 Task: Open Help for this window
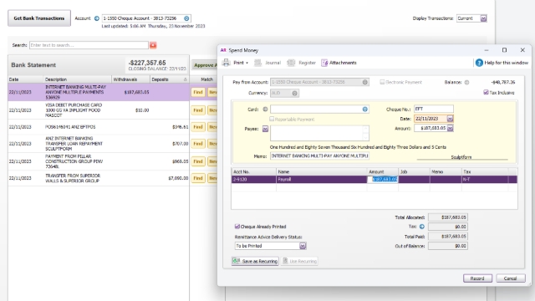[x=502, y=63]
